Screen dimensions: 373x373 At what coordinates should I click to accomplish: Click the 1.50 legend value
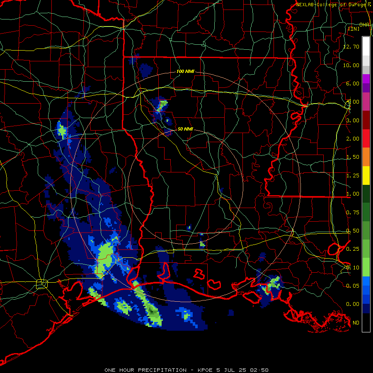coord(353,157)
